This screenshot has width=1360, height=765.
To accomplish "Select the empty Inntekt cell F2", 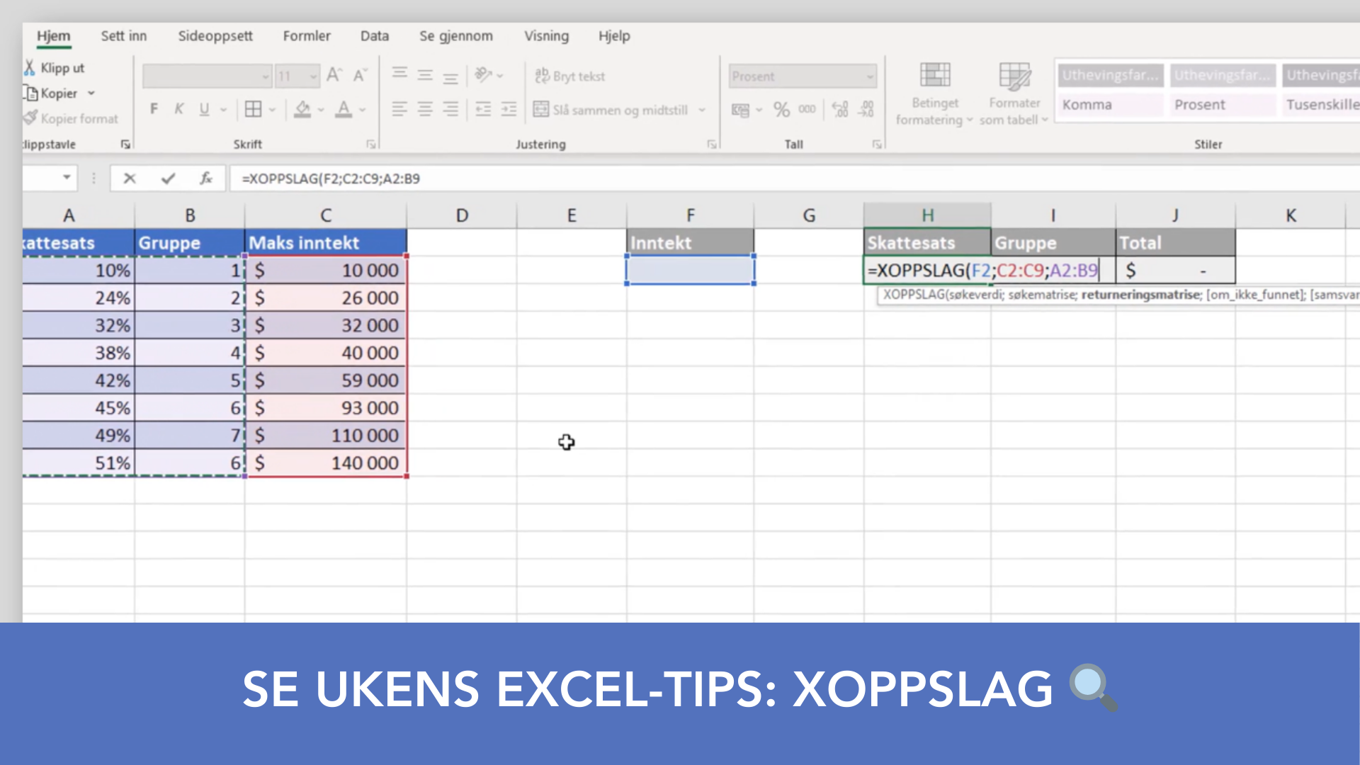I will pos(690,270).
